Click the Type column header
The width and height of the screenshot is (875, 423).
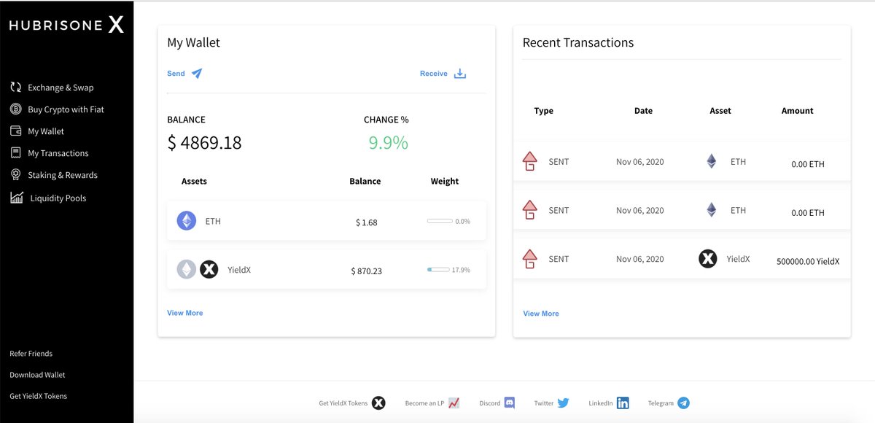(x=543, y=111)
